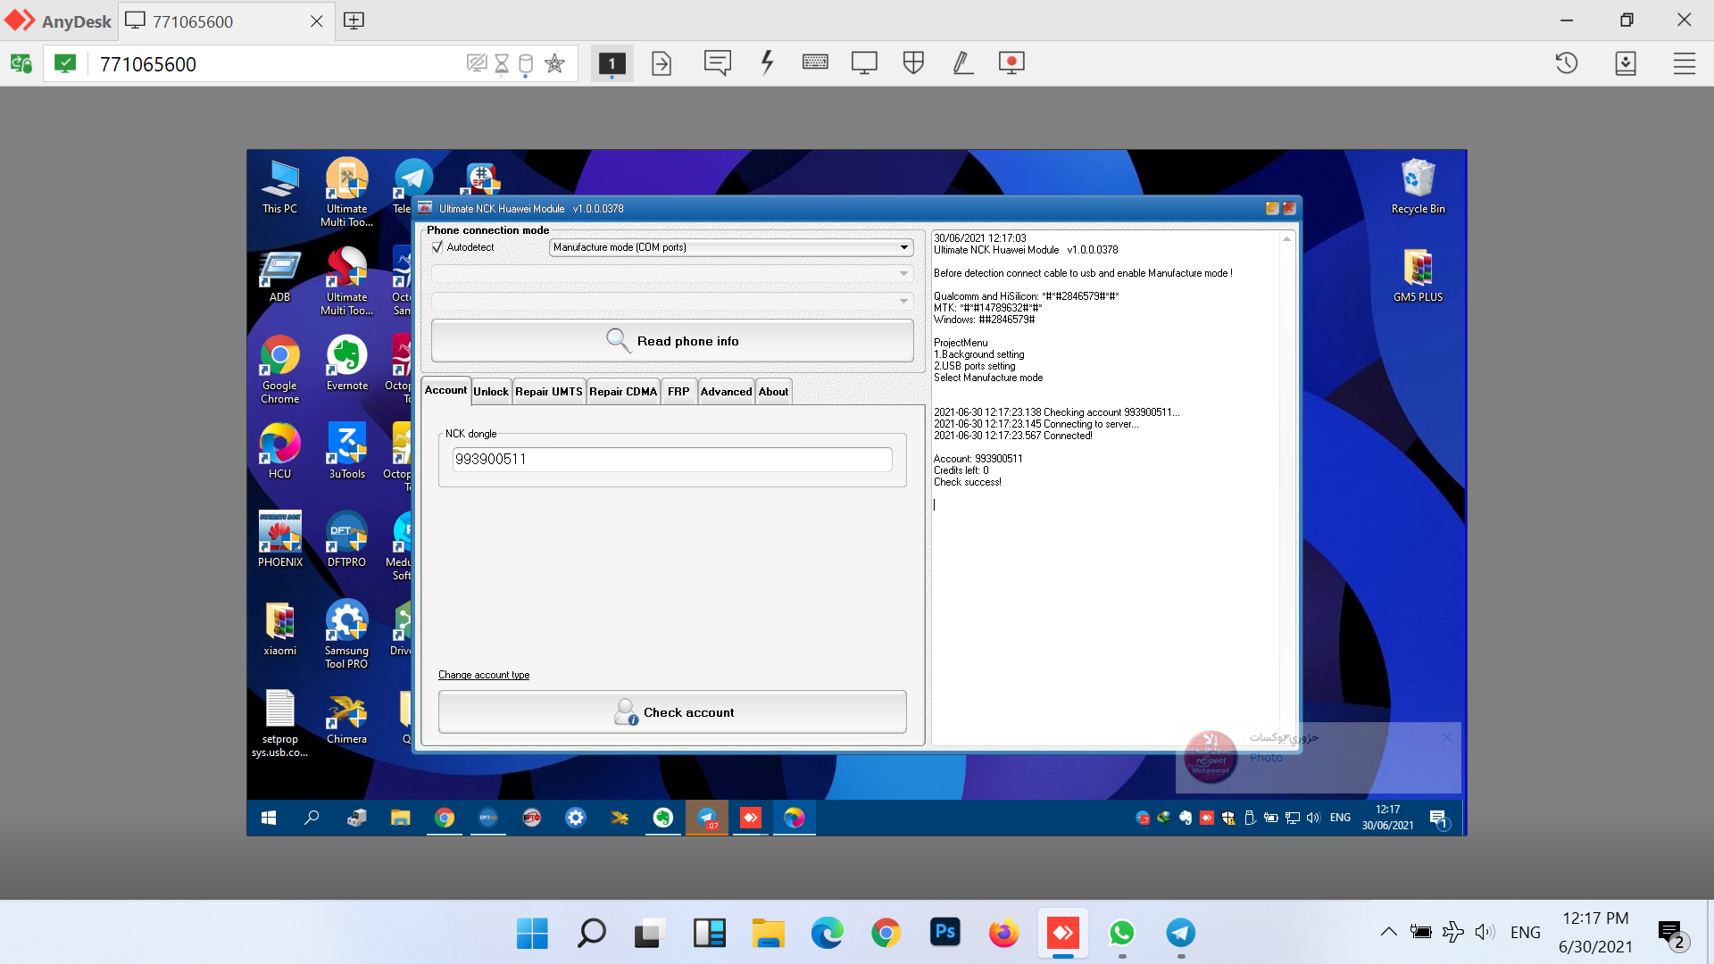Screen dimensions: 1714x964
Task: Open AnyDesk main hamburger menu
Action: pos(1685,63)
